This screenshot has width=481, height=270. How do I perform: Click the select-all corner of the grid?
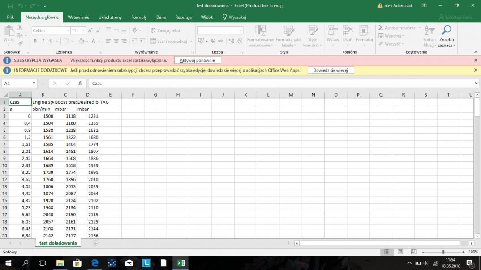(x=4, y=95)
